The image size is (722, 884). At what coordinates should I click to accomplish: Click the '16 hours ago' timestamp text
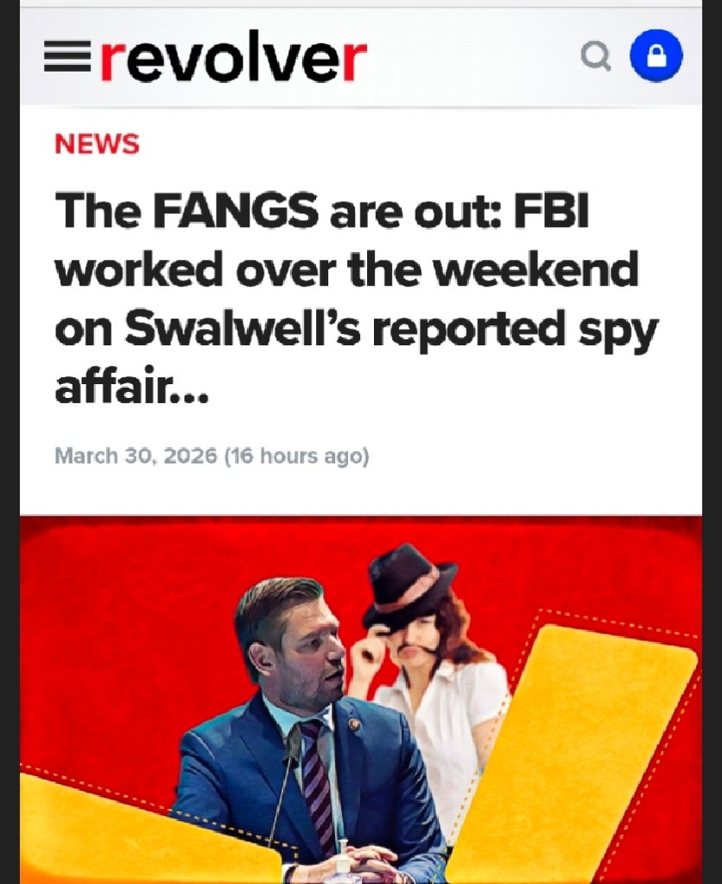(x=297, y=456)
